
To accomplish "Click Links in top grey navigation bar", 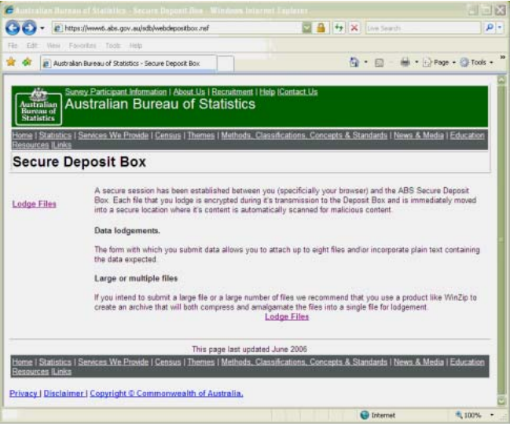I will (x=62, y=145).
